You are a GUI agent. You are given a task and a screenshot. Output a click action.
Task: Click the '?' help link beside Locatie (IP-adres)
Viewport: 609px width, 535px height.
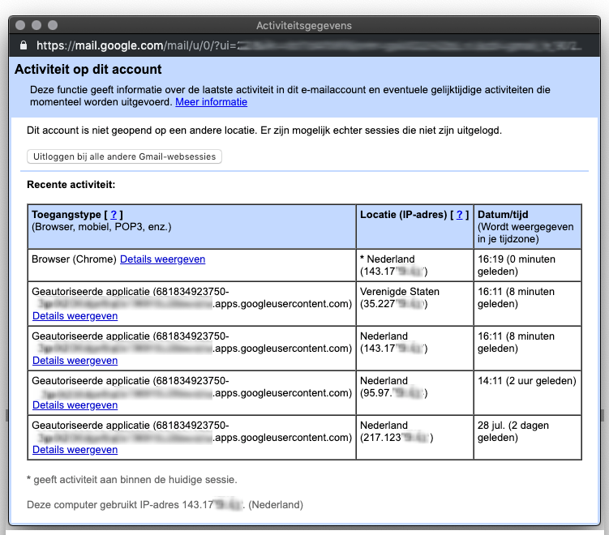point(461,215)
